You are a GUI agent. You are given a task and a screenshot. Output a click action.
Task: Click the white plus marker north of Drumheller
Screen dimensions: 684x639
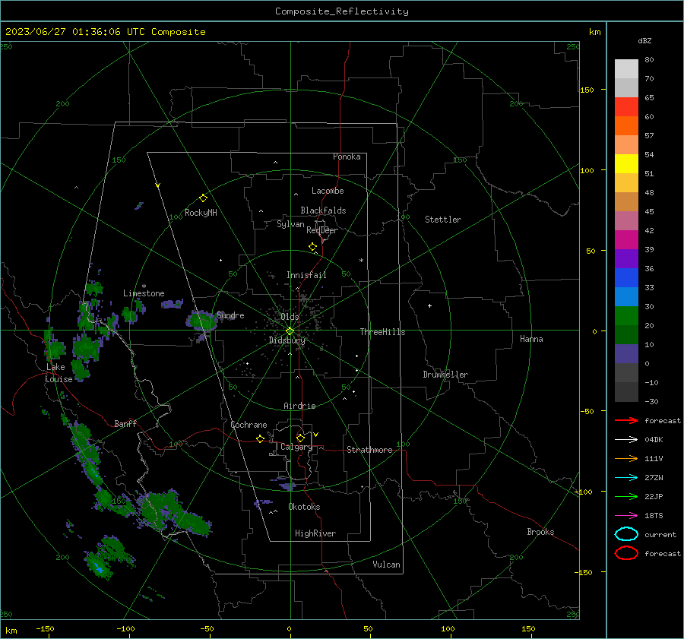[x=429, y=305]
